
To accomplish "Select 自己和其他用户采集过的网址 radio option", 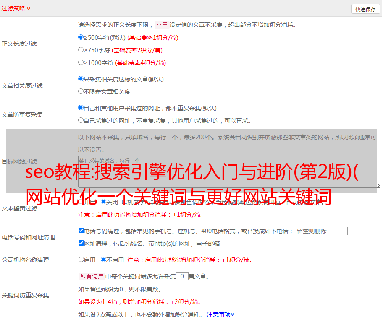I will point(81,108).
